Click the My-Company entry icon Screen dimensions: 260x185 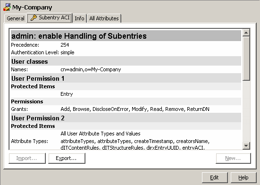pyautogui.click(x=7, y=7)
